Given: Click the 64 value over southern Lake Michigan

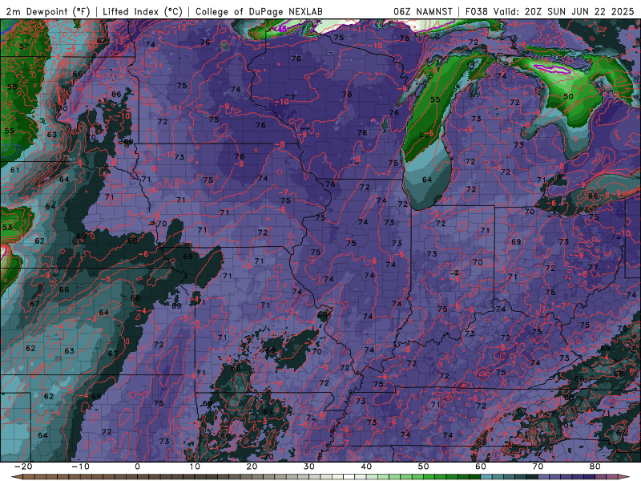Looking at the screenshot, I should pos(427,179).
